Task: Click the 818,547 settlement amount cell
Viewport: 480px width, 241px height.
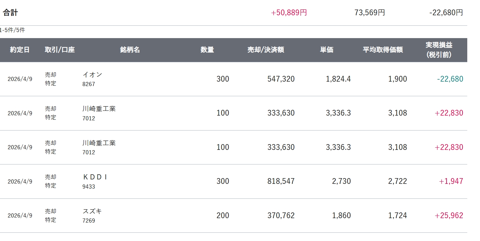Action: coord(281,181)
